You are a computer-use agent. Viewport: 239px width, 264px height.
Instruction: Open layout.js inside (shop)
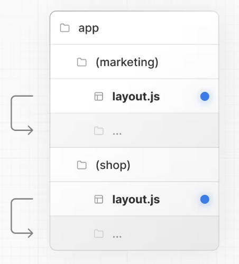tap(136, 200)
